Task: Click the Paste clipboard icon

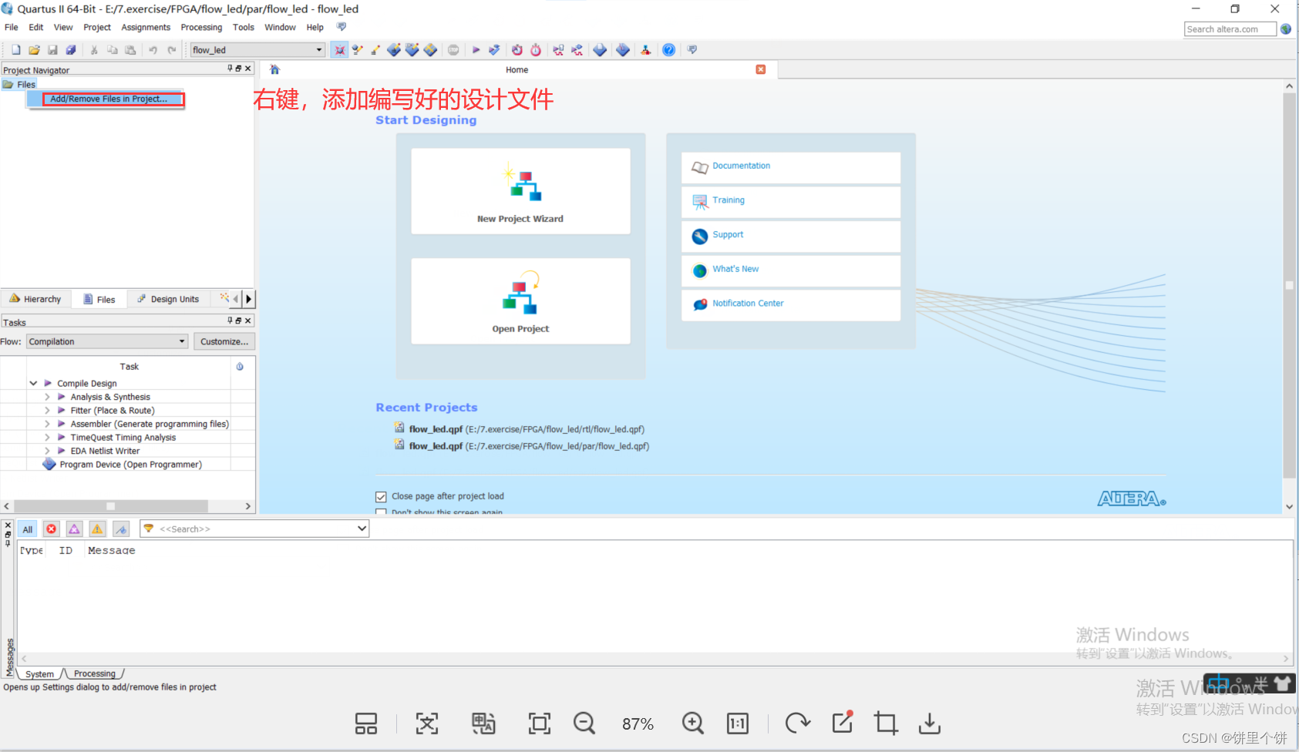Action: coord(130,50)
